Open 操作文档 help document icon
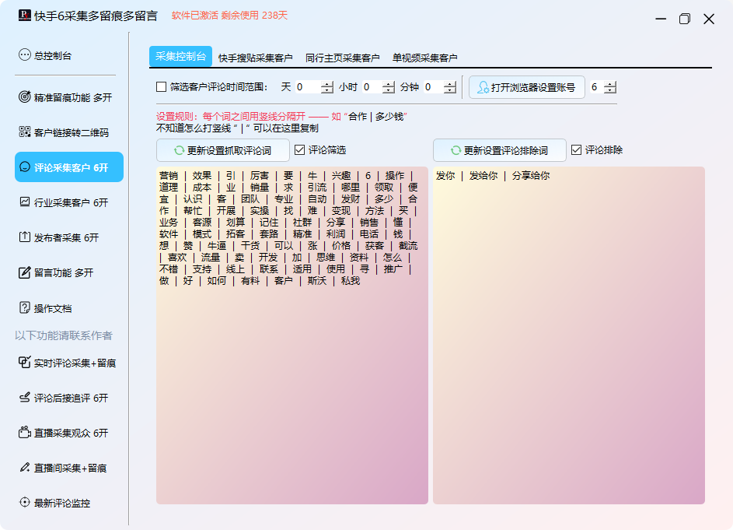The image size is (733, 530). tap(25, 308)
